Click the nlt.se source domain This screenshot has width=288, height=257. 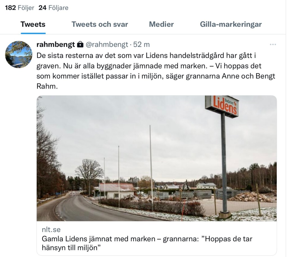point(51,229)
